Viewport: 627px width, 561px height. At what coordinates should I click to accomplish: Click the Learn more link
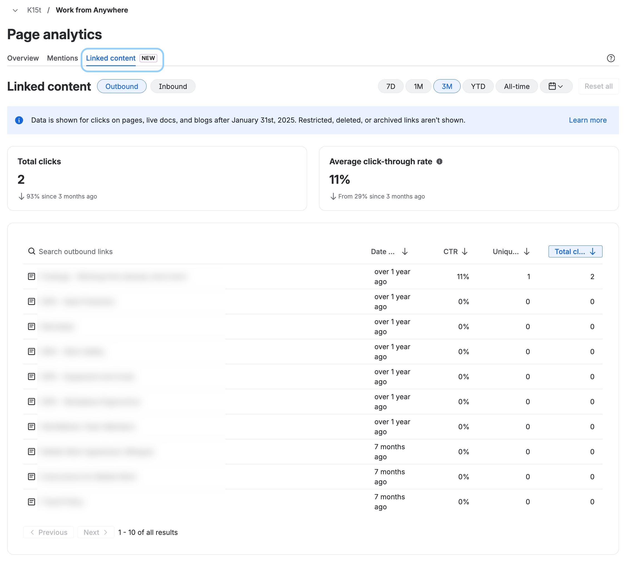[x=587, y=120]
